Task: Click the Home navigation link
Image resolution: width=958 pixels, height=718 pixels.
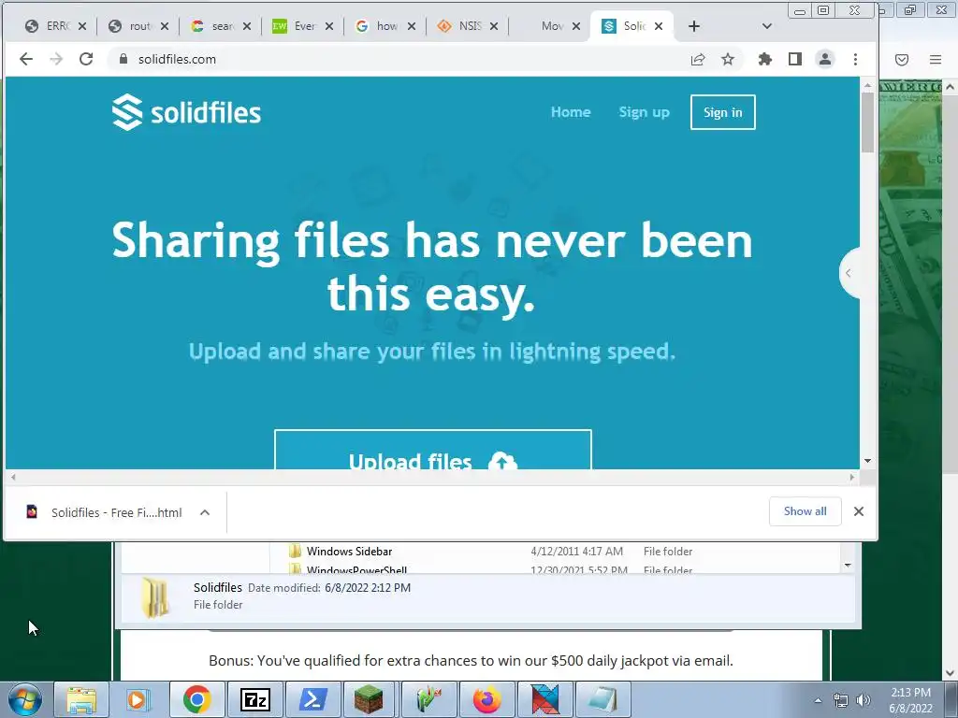Action: (x=571, y=112)
